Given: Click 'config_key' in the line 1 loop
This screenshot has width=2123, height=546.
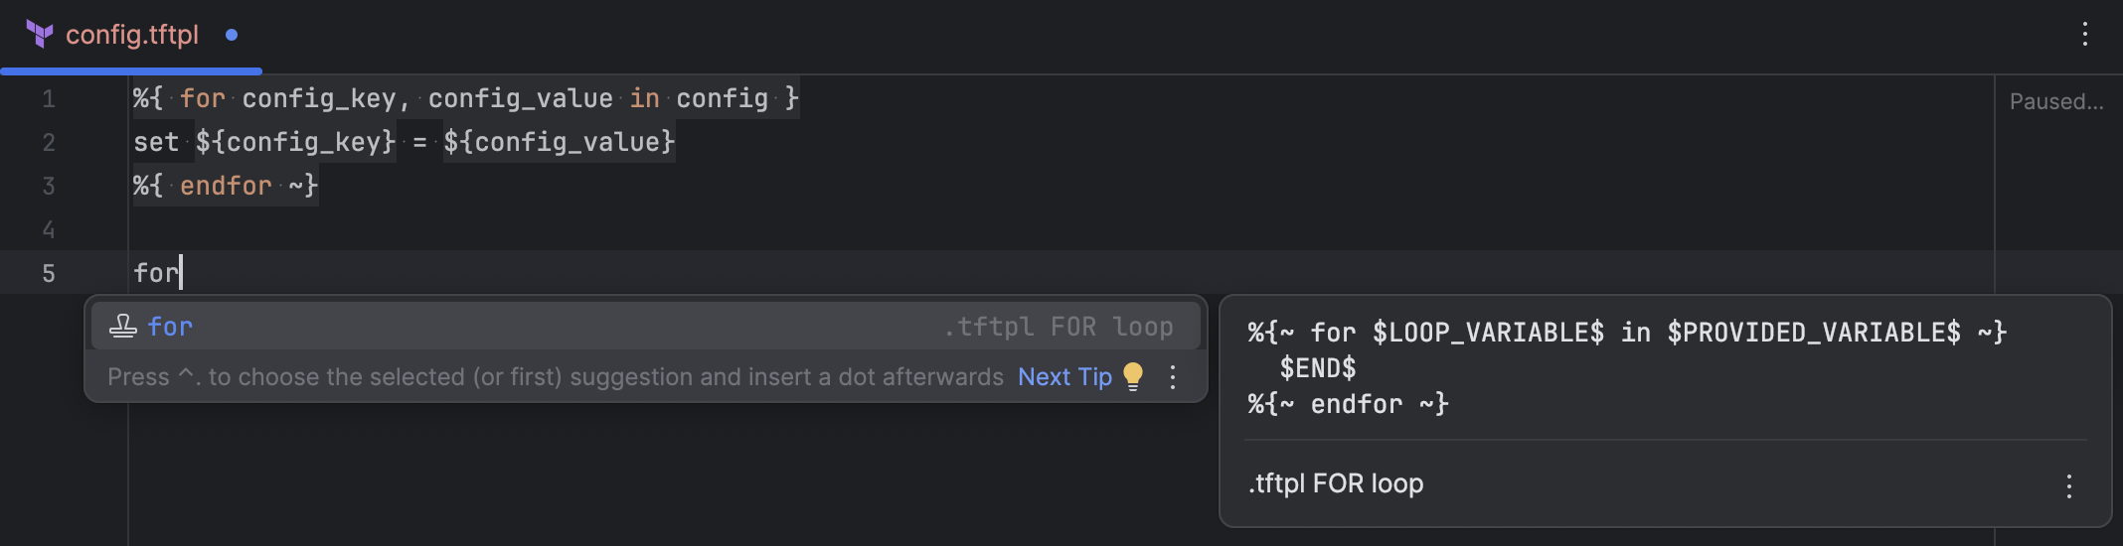Looking at the screenshot, I should [319, 98].
